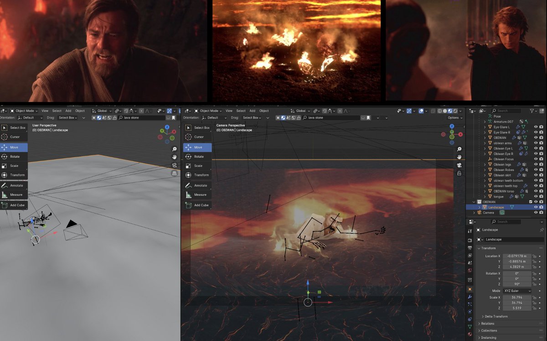Image resolution: width=547 pixels, height=341 pixels.
Task: Collapse the Transform panel
Action: [479, 248]
